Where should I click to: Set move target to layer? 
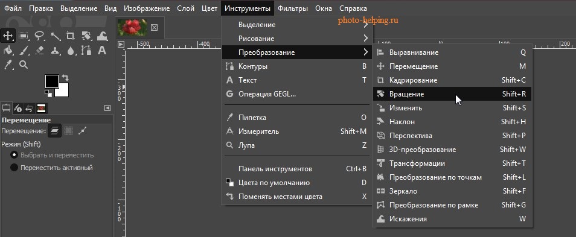55,130
